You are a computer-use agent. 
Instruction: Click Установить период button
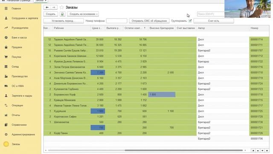click(64, 21)
